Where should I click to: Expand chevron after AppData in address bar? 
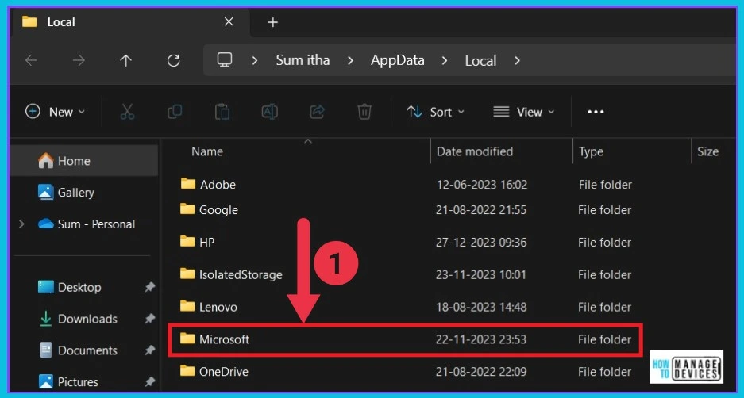click(x=445, y=60)
